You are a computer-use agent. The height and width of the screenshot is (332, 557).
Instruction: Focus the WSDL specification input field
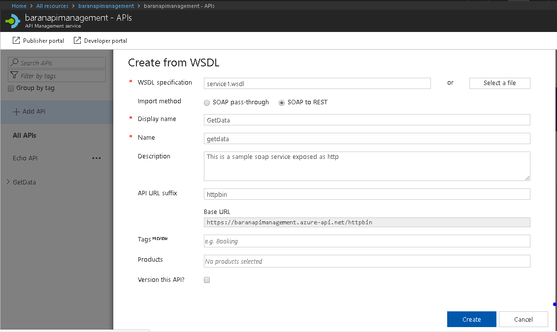[x=317, y=84]
